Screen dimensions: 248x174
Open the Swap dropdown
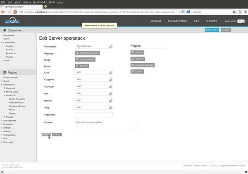(94, 107)
